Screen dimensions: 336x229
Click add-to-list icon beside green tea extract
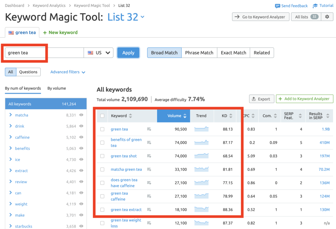pyautogui.click(x=149, y=210)
